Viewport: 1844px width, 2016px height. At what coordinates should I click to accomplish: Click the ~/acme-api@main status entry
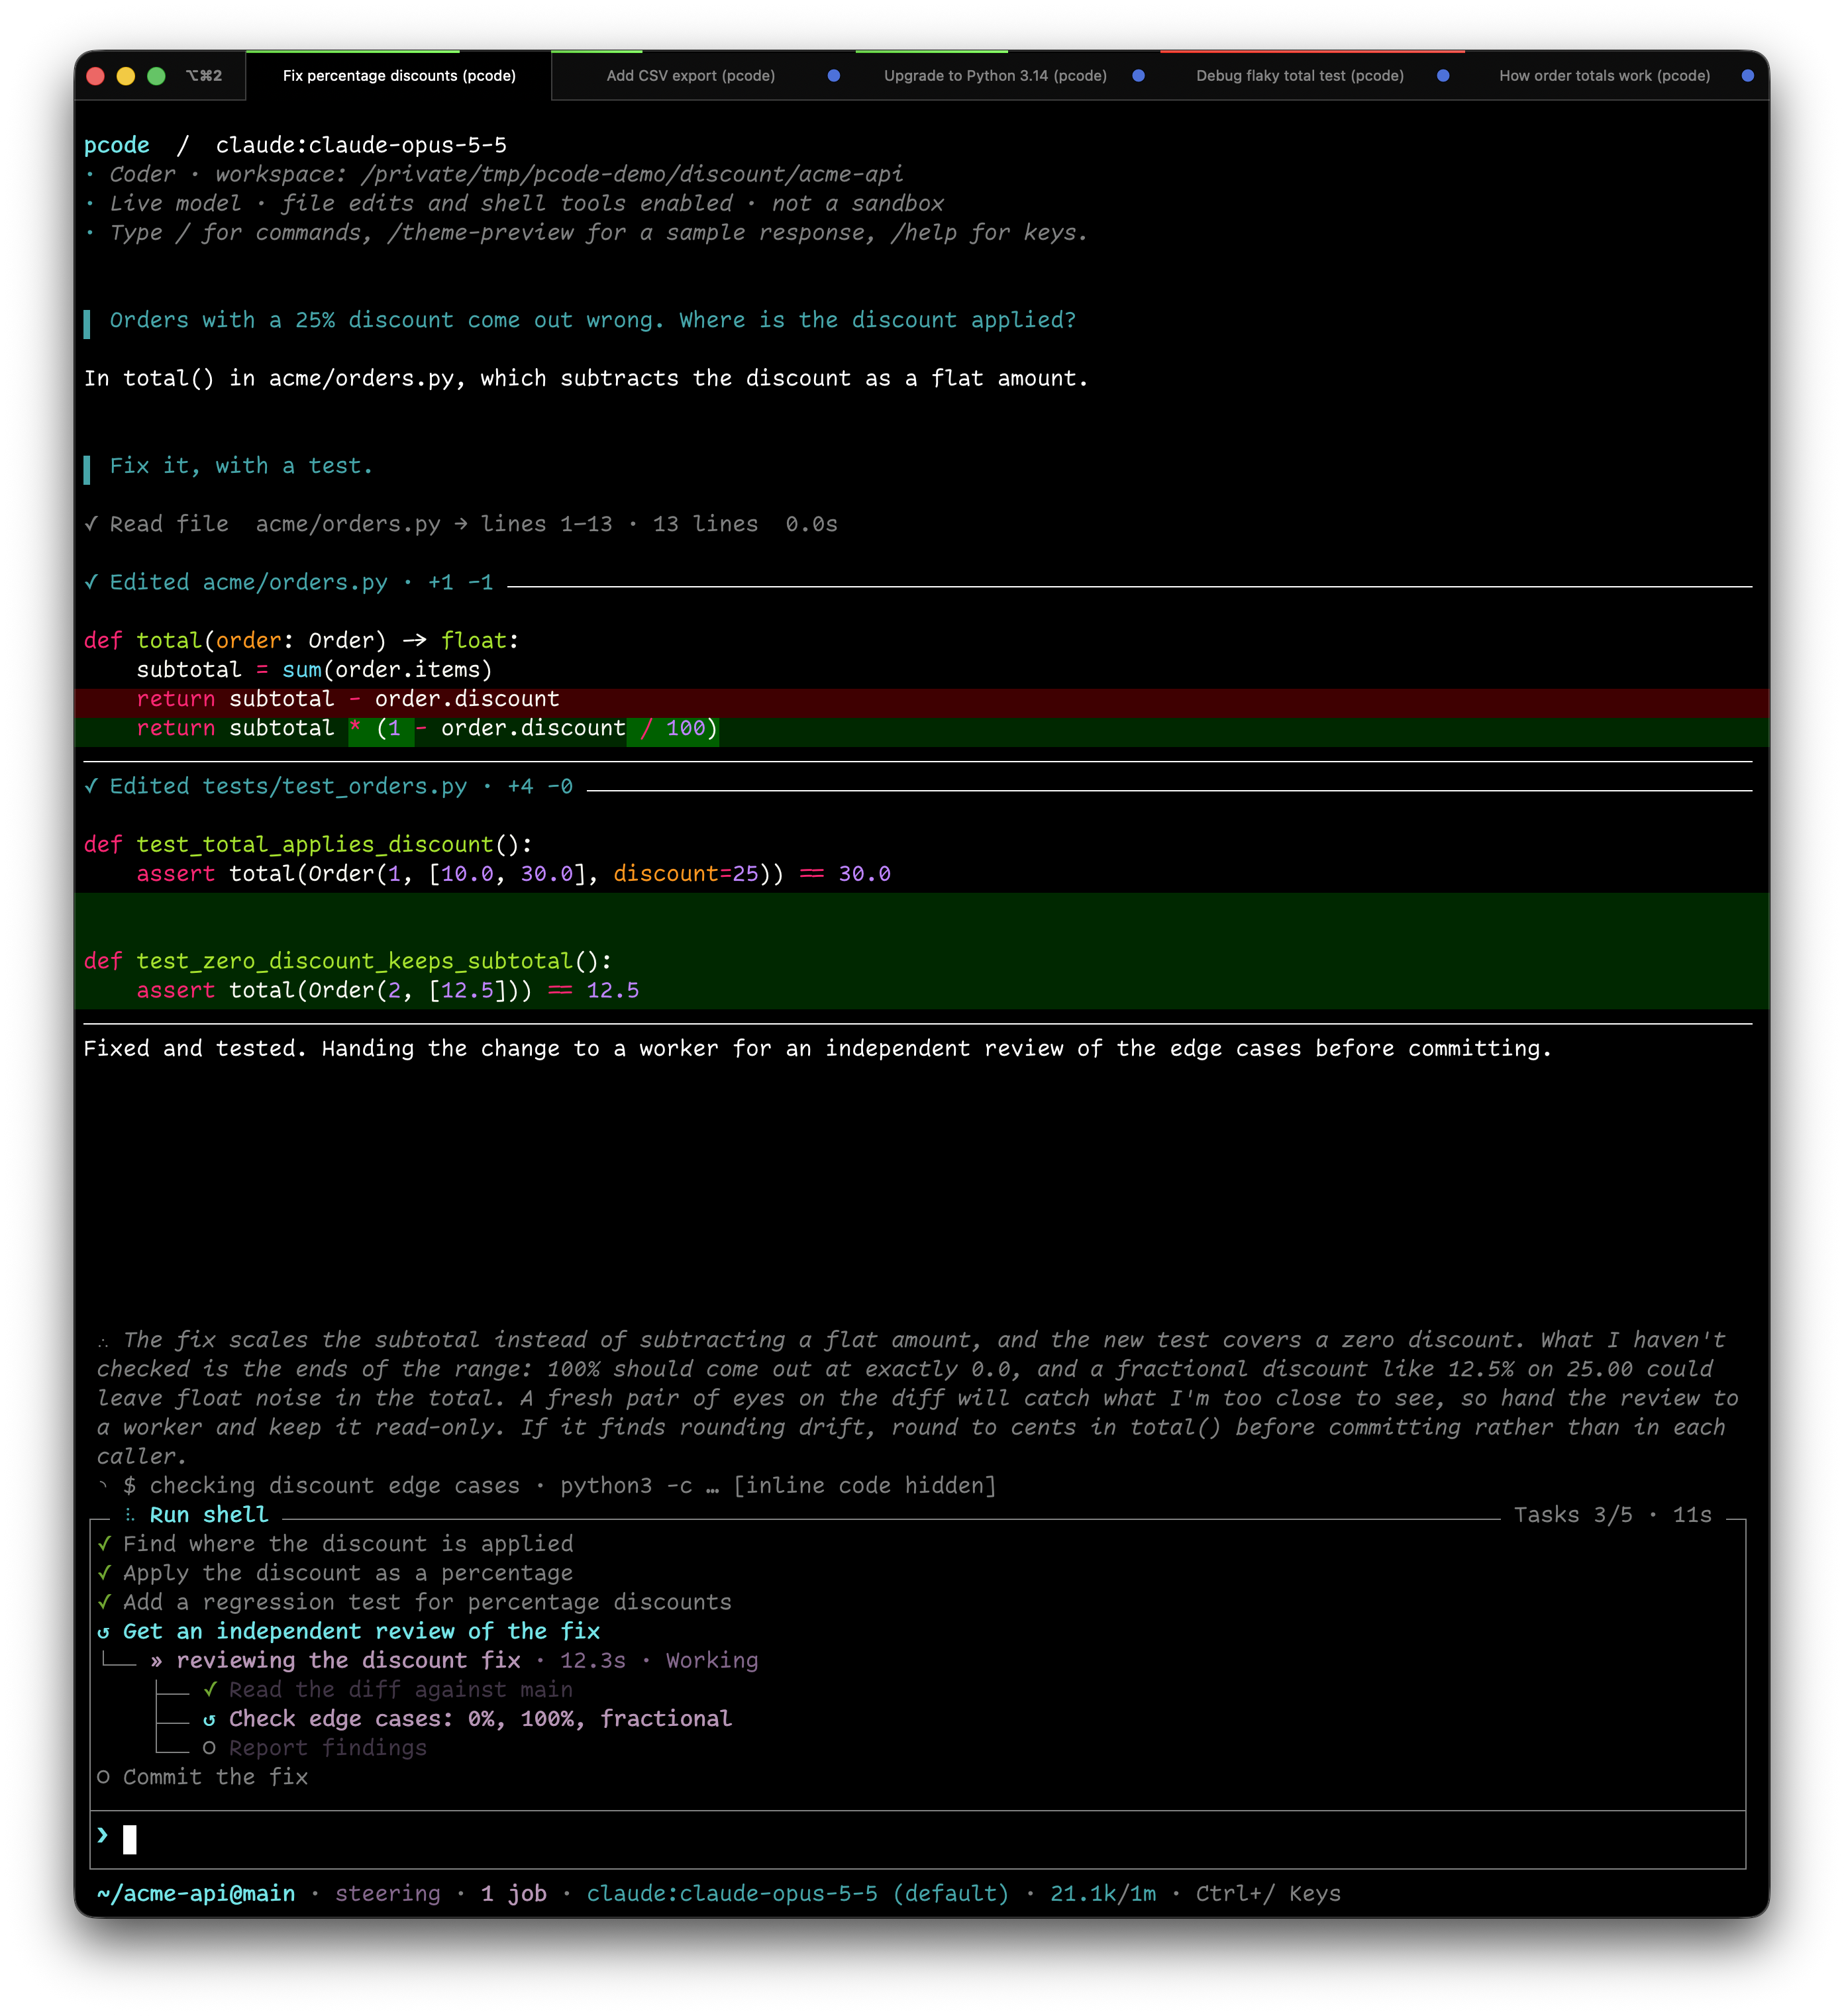pos(196,1894)
